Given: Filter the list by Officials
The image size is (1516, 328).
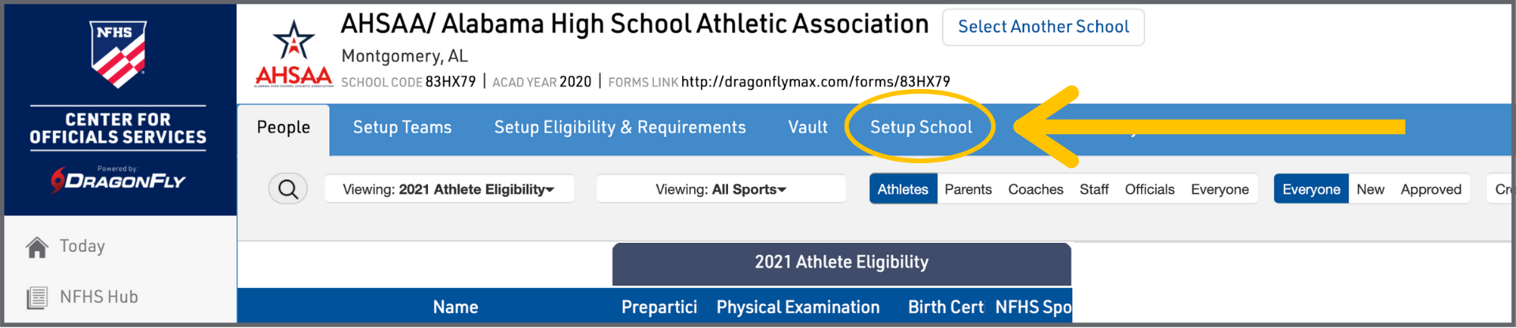Looking at the screenshot, I should (x=1150, y=189).
